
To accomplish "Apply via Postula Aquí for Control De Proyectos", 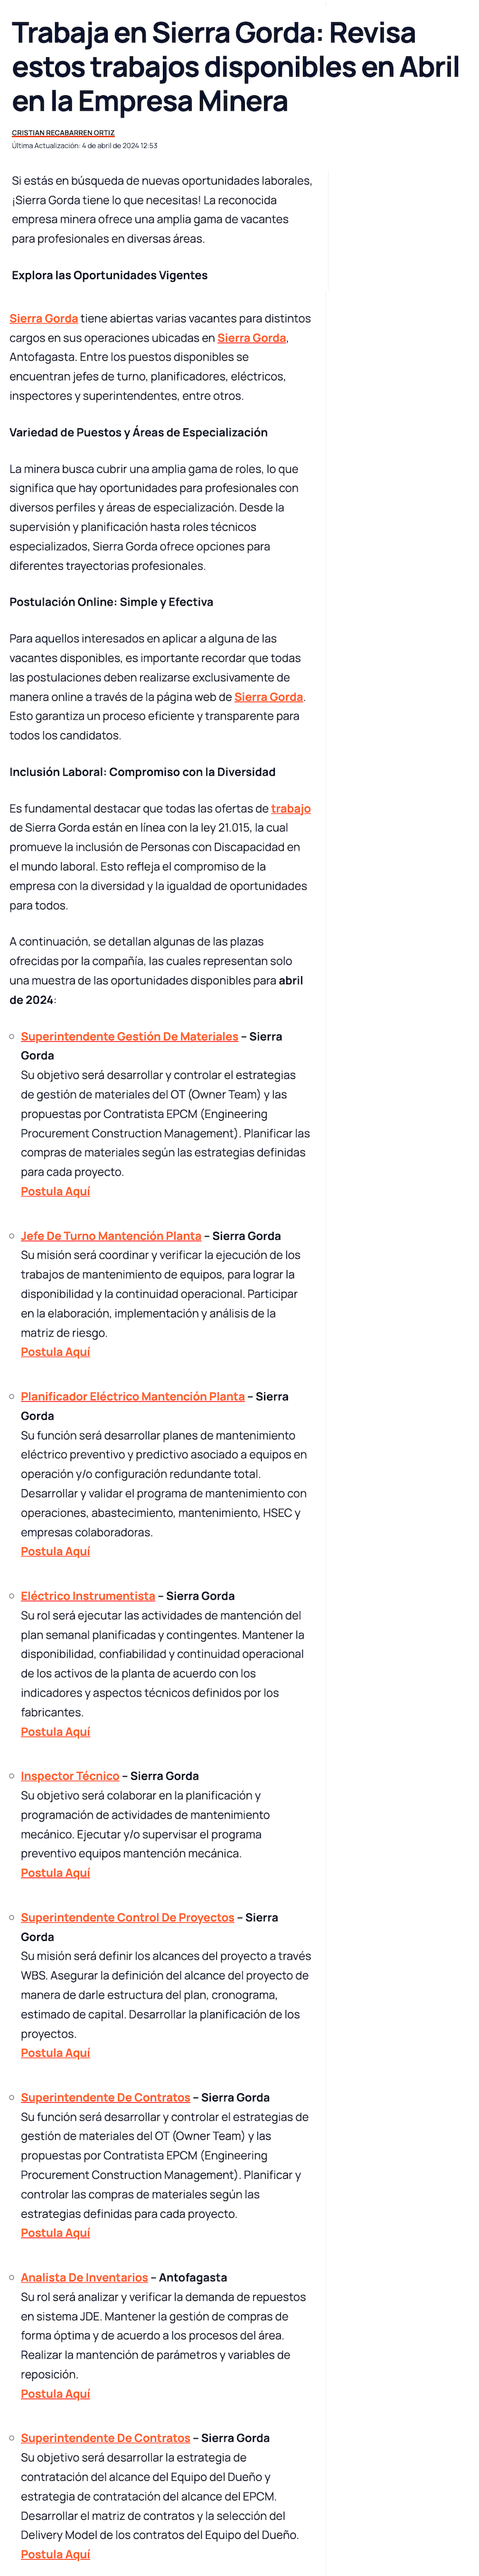I will point(56,2053).
